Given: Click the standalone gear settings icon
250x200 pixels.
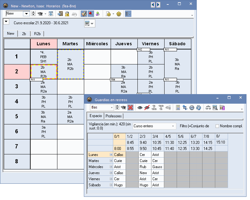Looking at the screenshot, I should 119,14.
